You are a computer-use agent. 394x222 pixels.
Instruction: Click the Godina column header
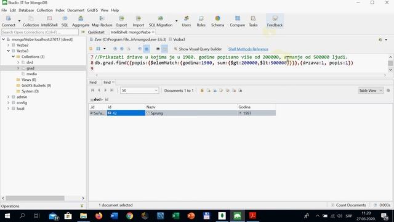point(256,107)
